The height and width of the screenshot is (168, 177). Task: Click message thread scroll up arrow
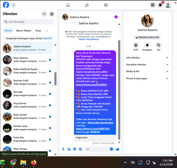click(119, 24)
